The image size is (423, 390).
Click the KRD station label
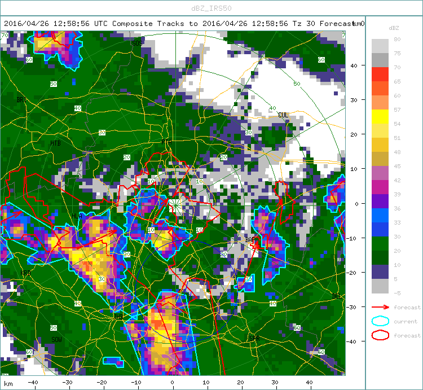point(25,273)
